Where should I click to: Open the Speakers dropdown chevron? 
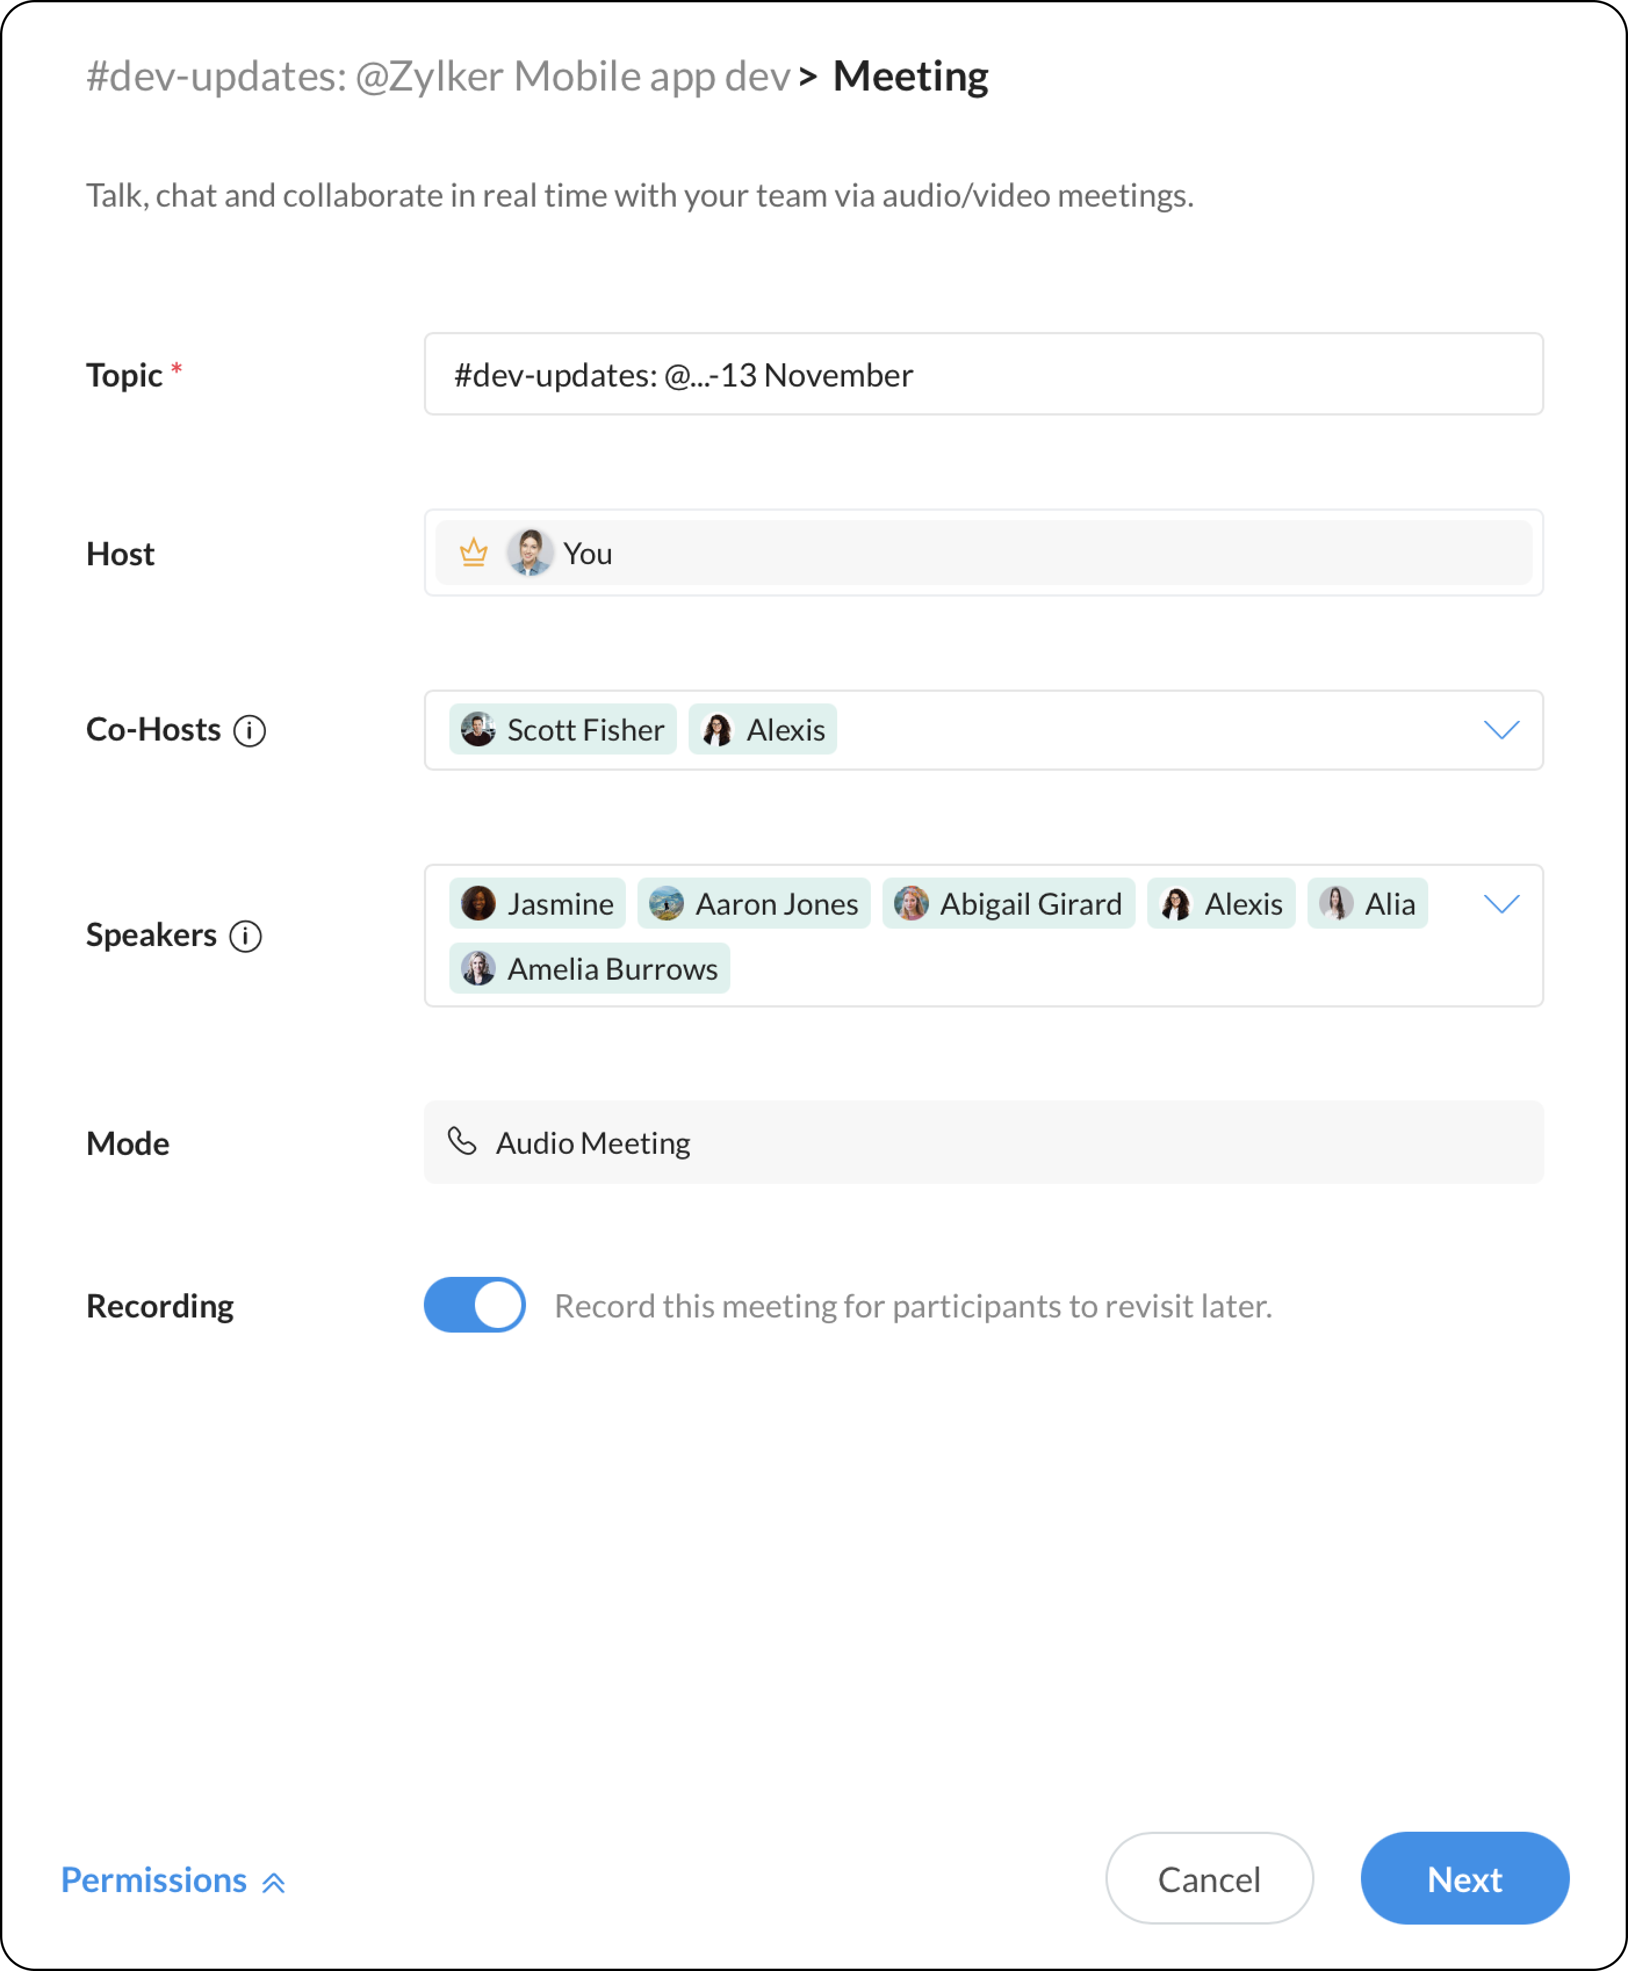pyautogui.click(x=1501, y=904)
